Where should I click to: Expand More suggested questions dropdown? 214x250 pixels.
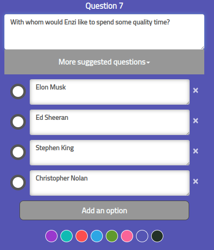(x=104, y=62)
